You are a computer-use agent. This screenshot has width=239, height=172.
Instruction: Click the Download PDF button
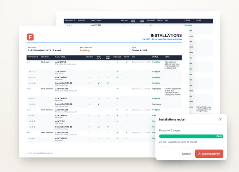tap(209, 154)
